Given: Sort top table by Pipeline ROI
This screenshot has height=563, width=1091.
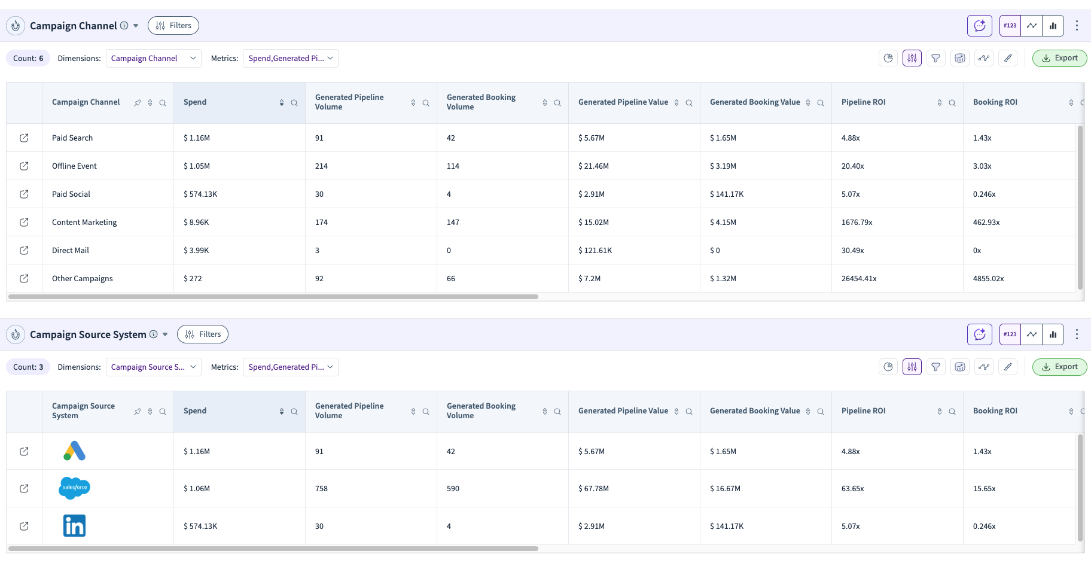Looking at the screenshot, I should (x=940, y=103).
